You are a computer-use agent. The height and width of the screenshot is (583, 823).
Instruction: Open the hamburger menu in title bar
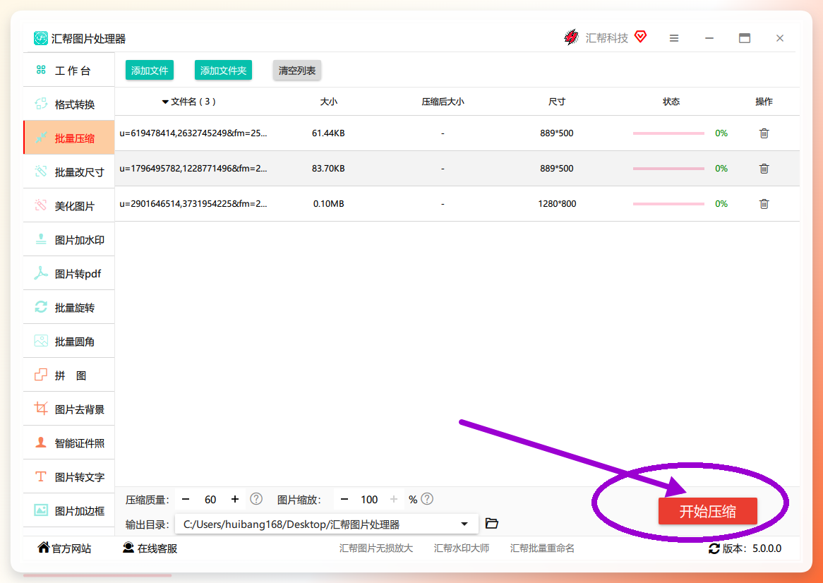tap(674, 38)
